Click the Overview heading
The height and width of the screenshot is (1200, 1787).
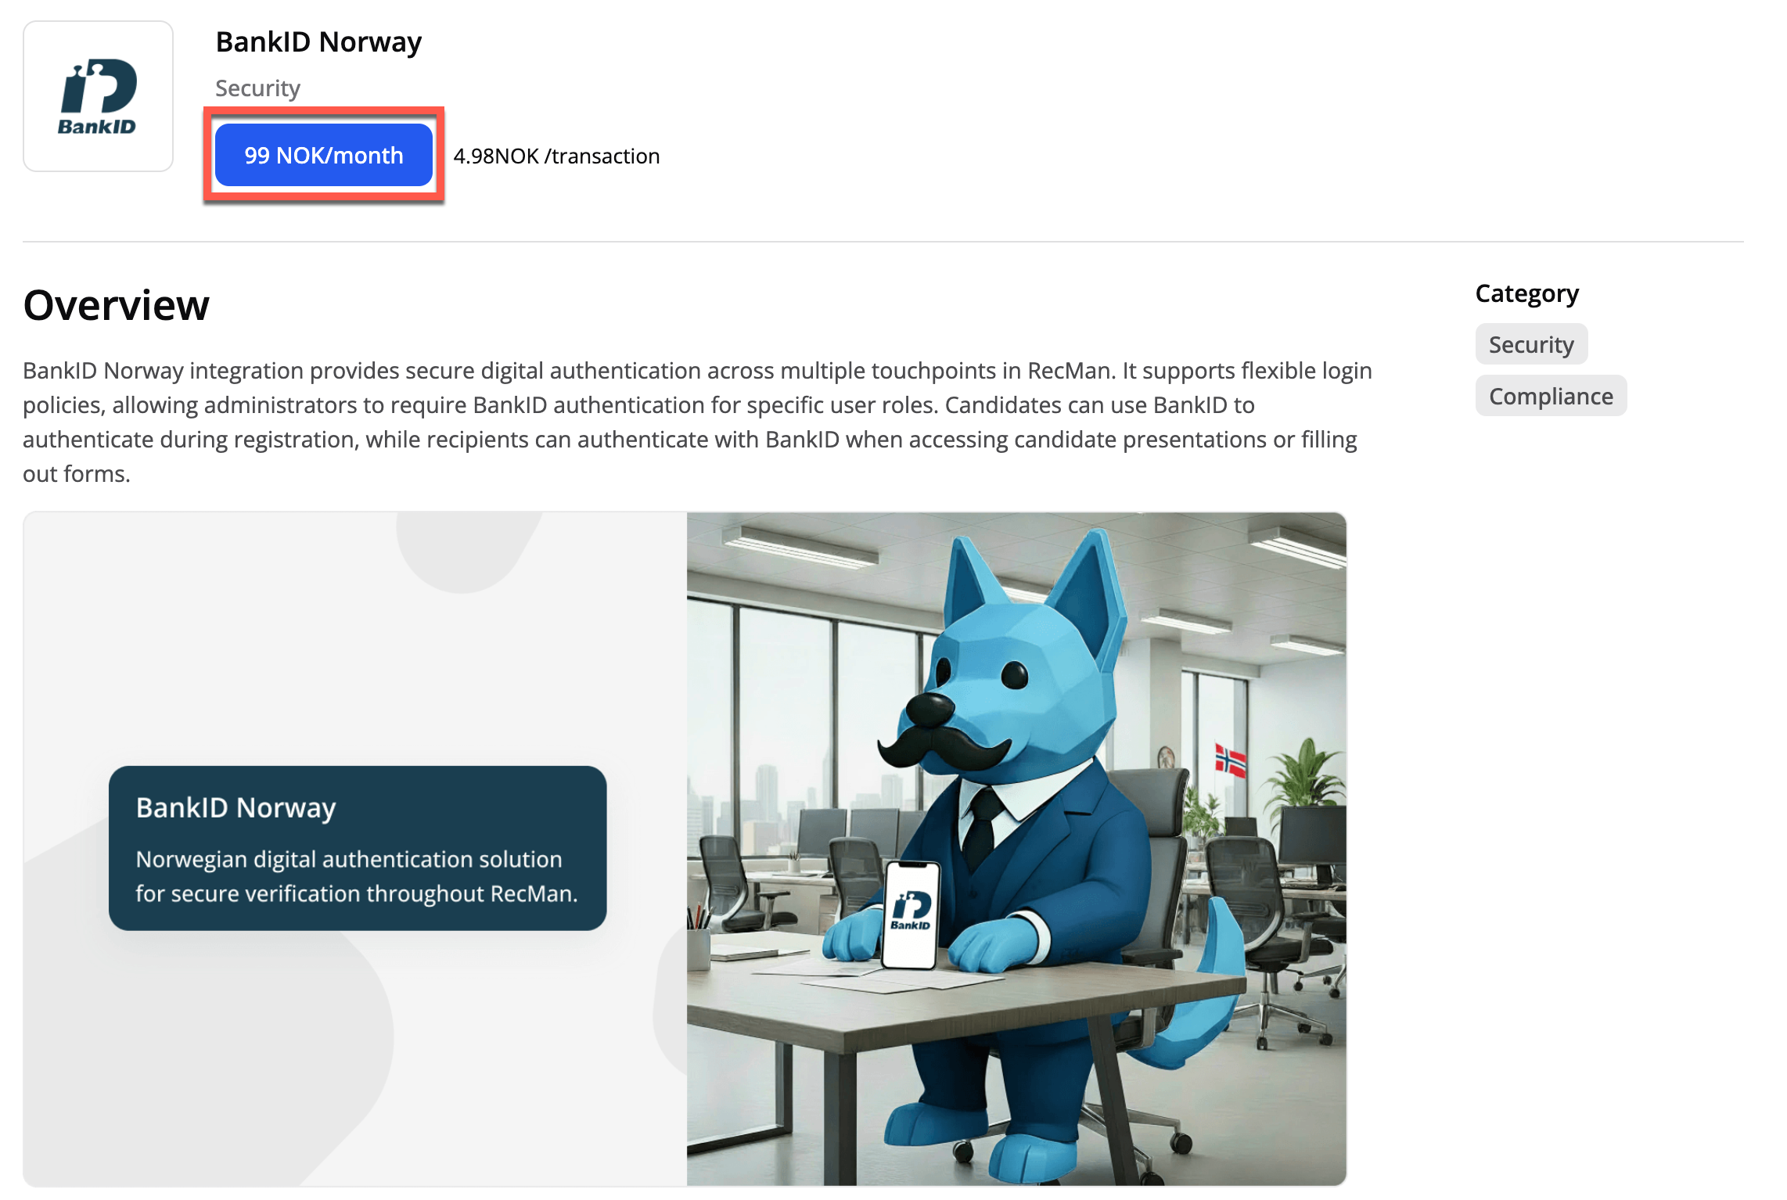coord(117,304)
